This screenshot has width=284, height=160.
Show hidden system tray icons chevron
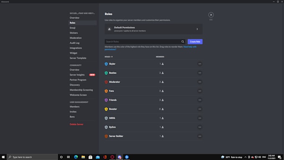pyautogui.click(x=245, y=157)
